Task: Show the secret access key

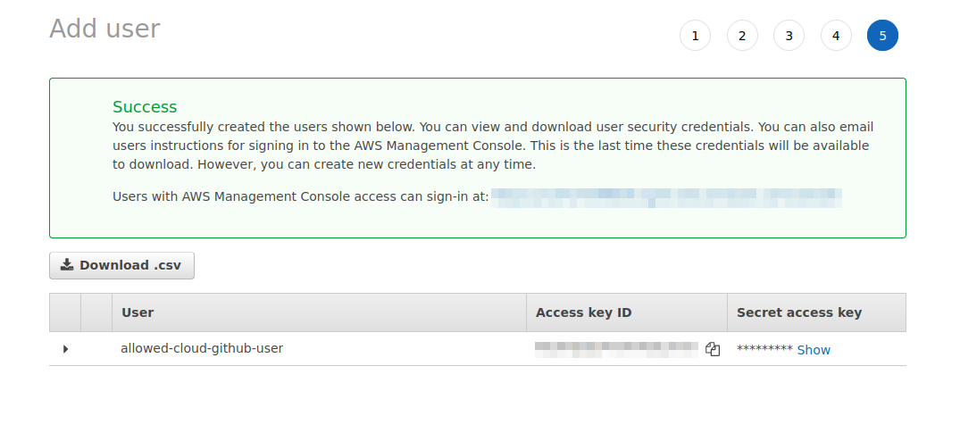Action: (x=814, y=350)
